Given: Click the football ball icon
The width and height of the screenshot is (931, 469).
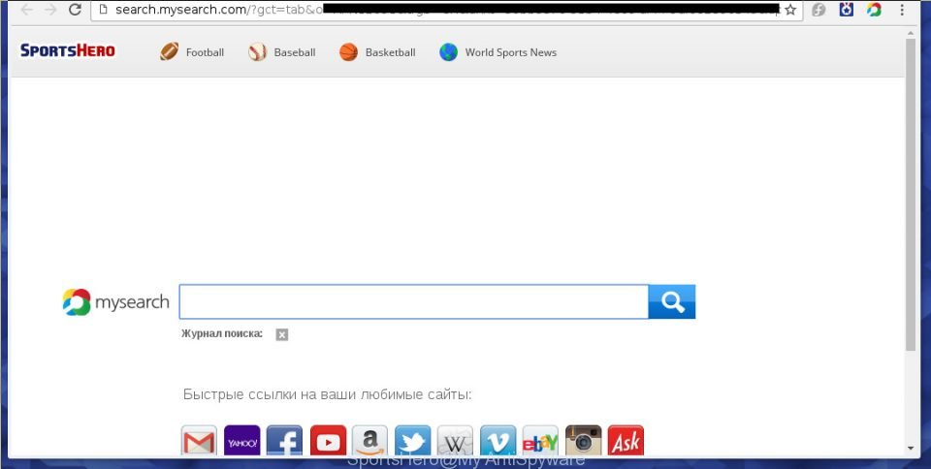Looking at the screenshot, I should (x=169, y=52).
